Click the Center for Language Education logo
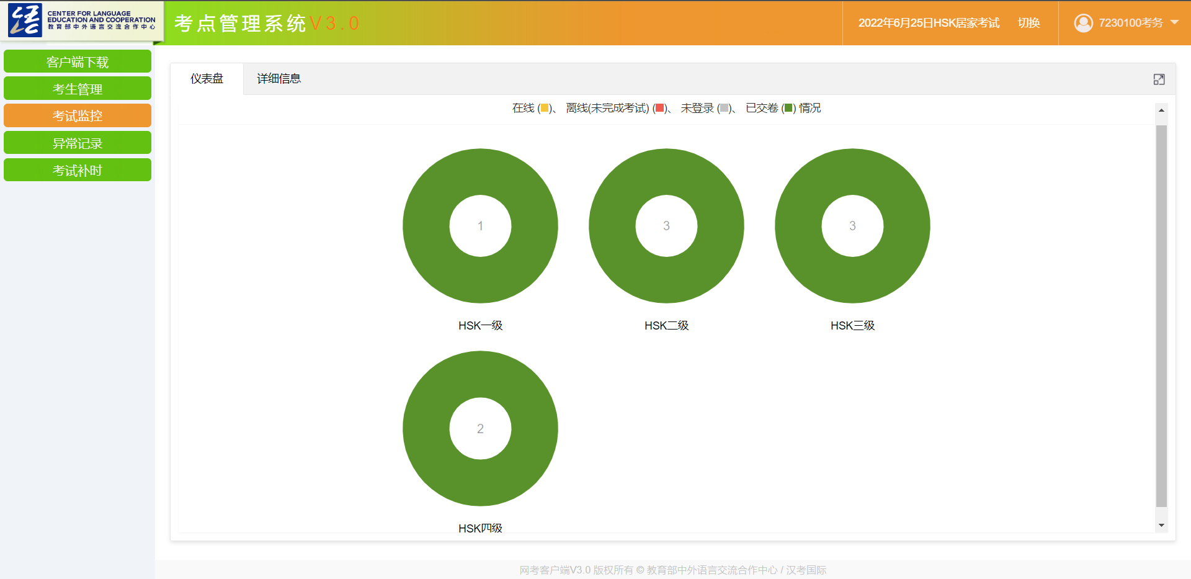The height and width of the screenshot is (579, 1191). pyautogui.click(x=82, y=20)
